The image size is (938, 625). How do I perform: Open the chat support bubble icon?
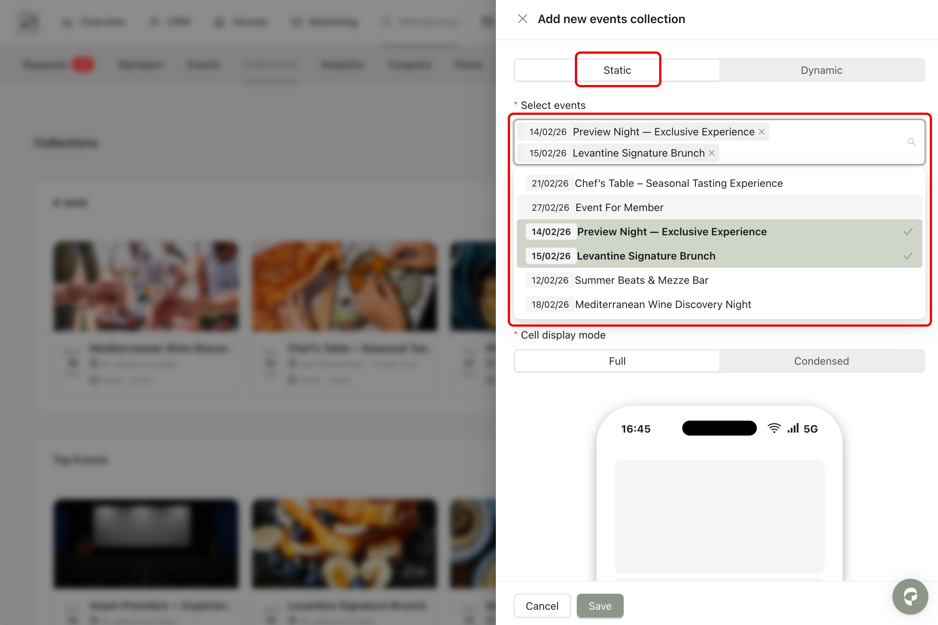tap(910, 597)
